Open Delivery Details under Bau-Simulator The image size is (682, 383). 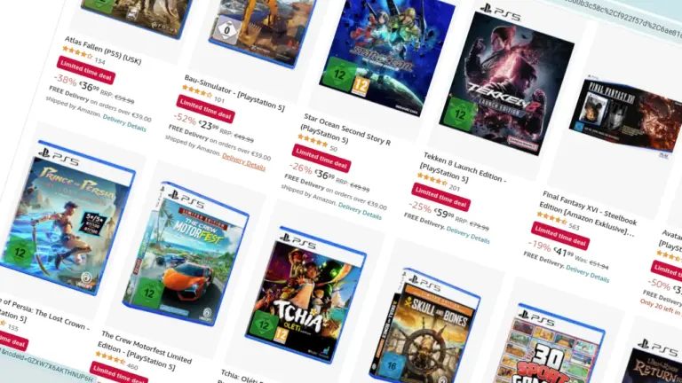click(x=243, y=162)
